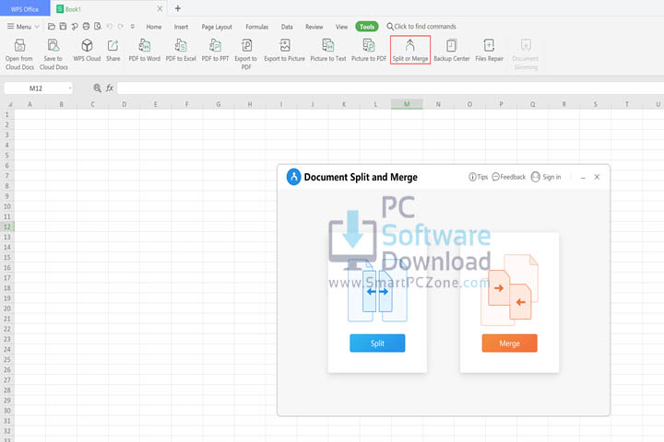This screenshot has width=664, height=442.
Task: Open WPS Cloud tool
Action: pos(87,50)
